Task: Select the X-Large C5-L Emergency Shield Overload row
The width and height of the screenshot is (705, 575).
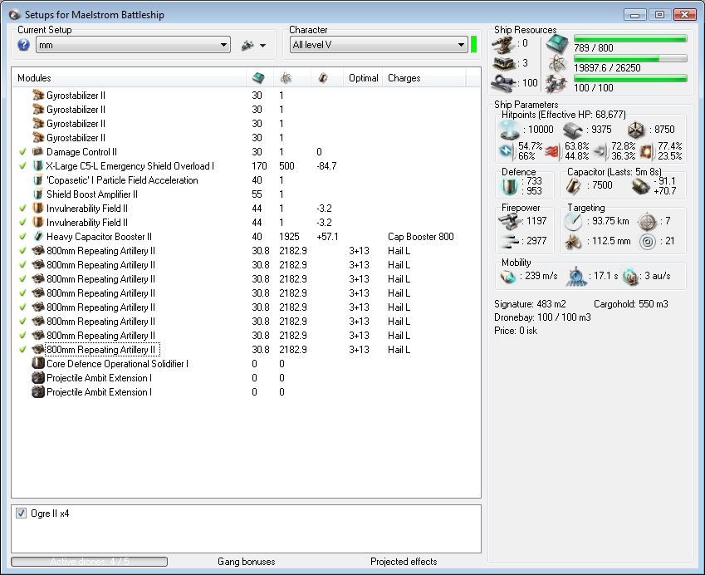Action: (130, 166)
